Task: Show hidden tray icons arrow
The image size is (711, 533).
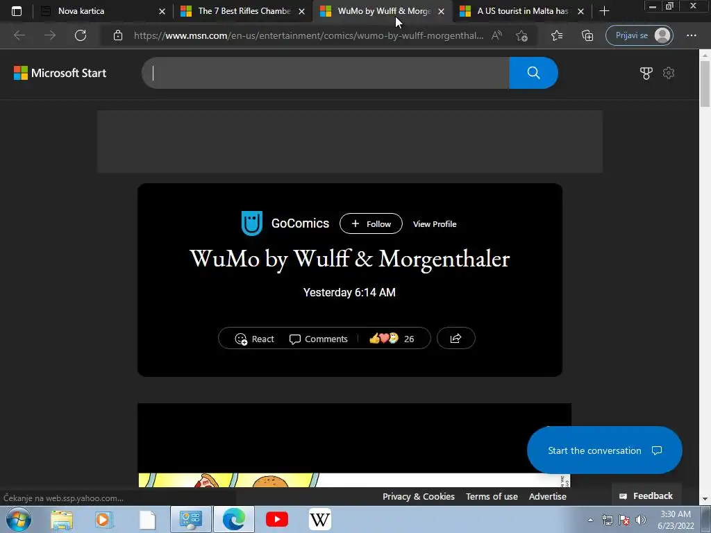Action: point(590,520)
